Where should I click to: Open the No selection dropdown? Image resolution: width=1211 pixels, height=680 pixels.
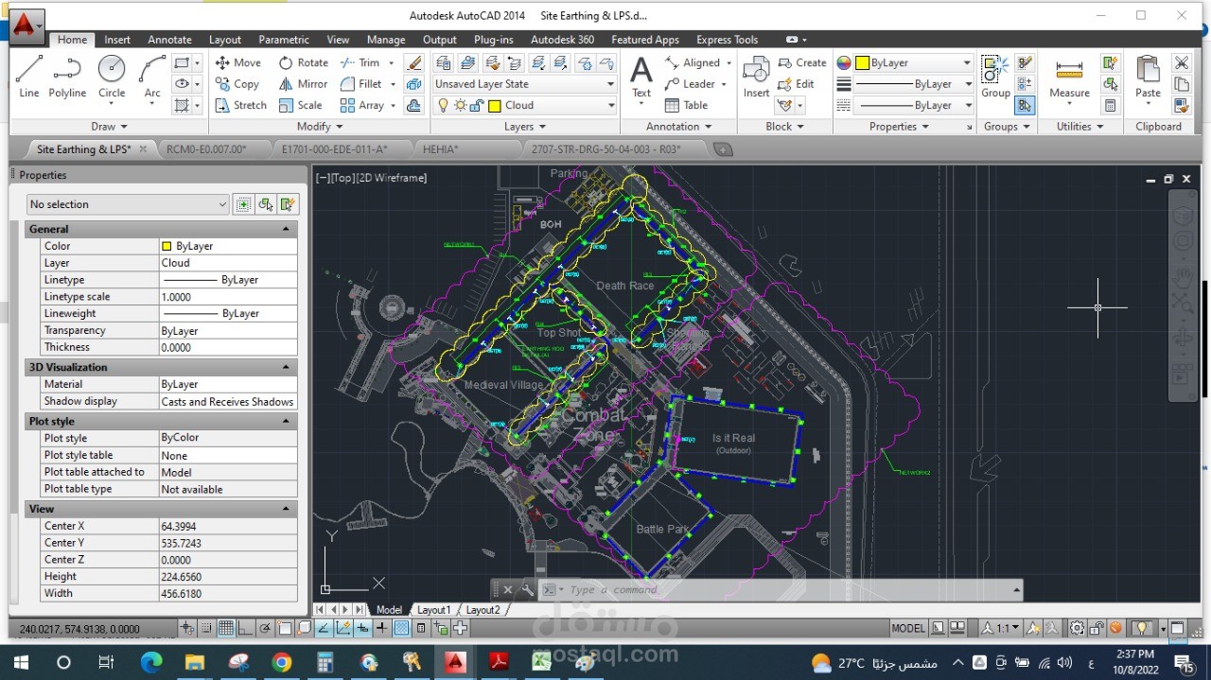[128, 204]
